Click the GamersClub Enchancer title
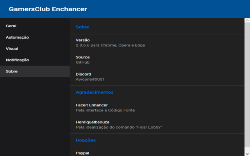 tap(48, 9)
